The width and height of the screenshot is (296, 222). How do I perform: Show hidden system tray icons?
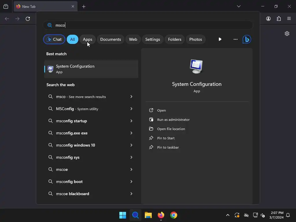click(x=228, y=215)
